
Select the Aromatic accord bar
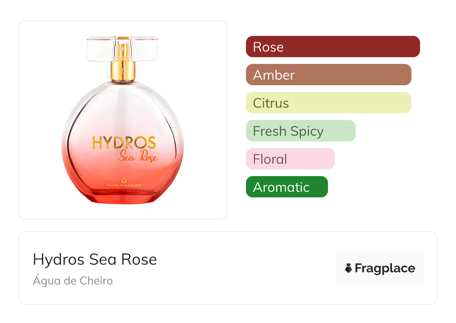287,187
